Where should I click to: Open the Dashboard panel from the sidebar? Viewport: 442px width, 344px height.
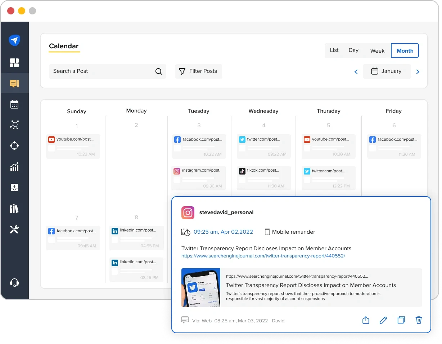pyautogui.click(x=14, y=62)
